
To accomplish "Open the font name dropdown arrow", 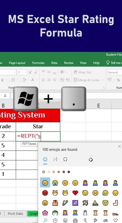I will 15,72.
